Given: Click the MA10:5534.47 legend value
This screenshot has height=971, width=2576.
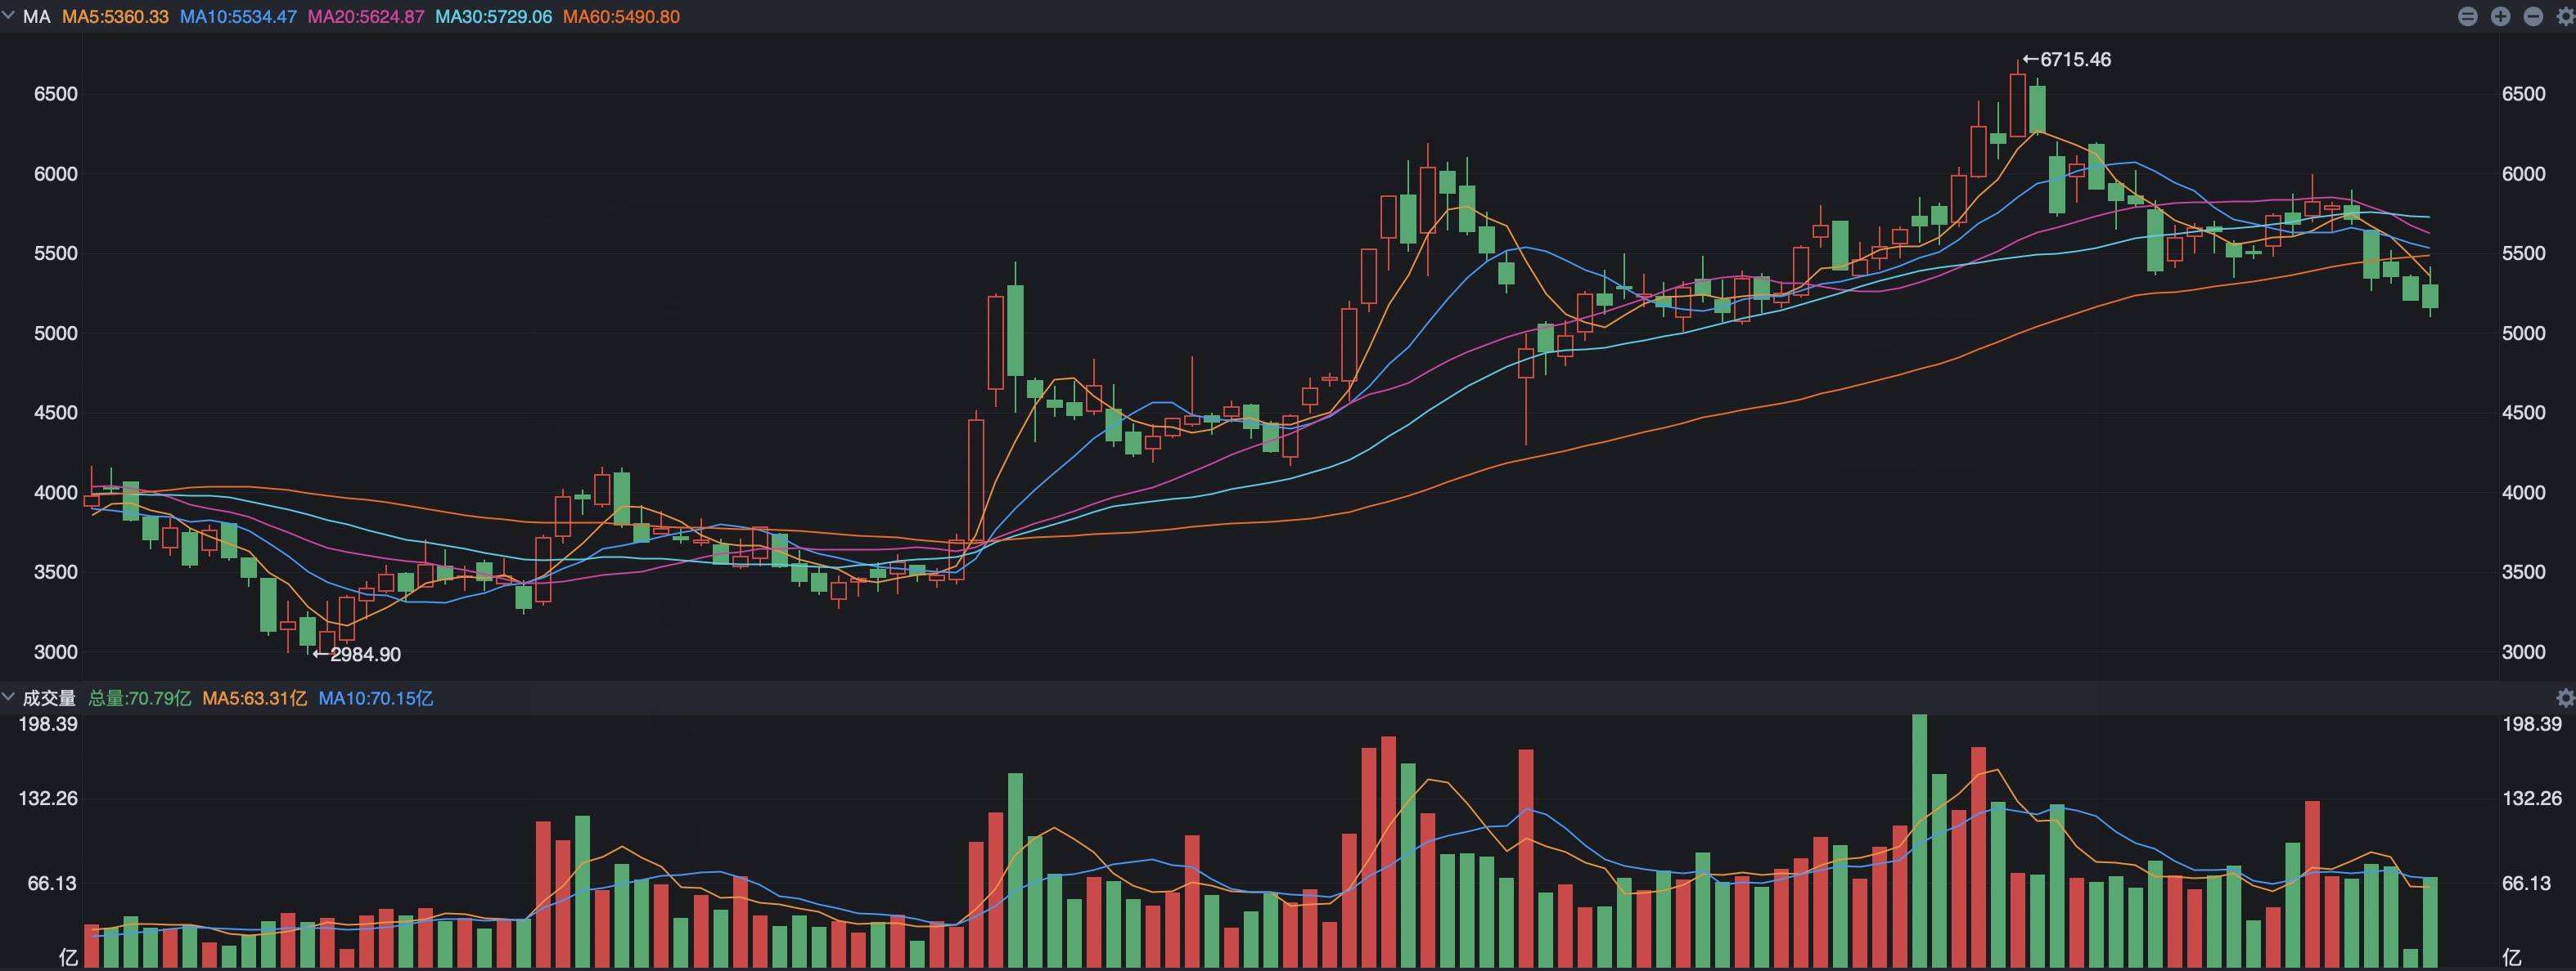Looking at the screenshot, I should pyautogui.click(x=238, y=17).
